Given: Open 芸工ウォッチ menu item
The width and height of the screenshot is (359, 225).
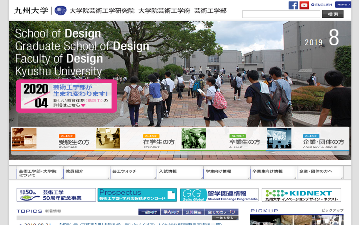Looking at the screenshot, I should tap(133, 173).
